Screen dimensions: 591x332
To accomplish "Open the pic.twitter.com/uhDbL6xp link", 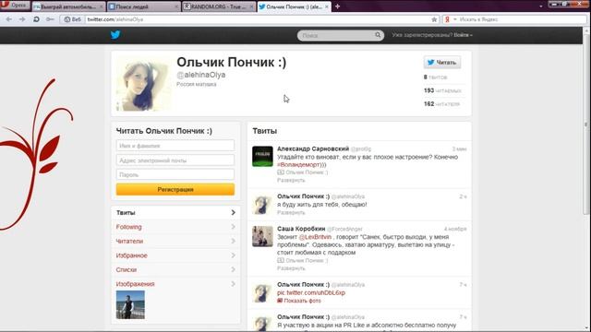I will [x=311, y=293].
